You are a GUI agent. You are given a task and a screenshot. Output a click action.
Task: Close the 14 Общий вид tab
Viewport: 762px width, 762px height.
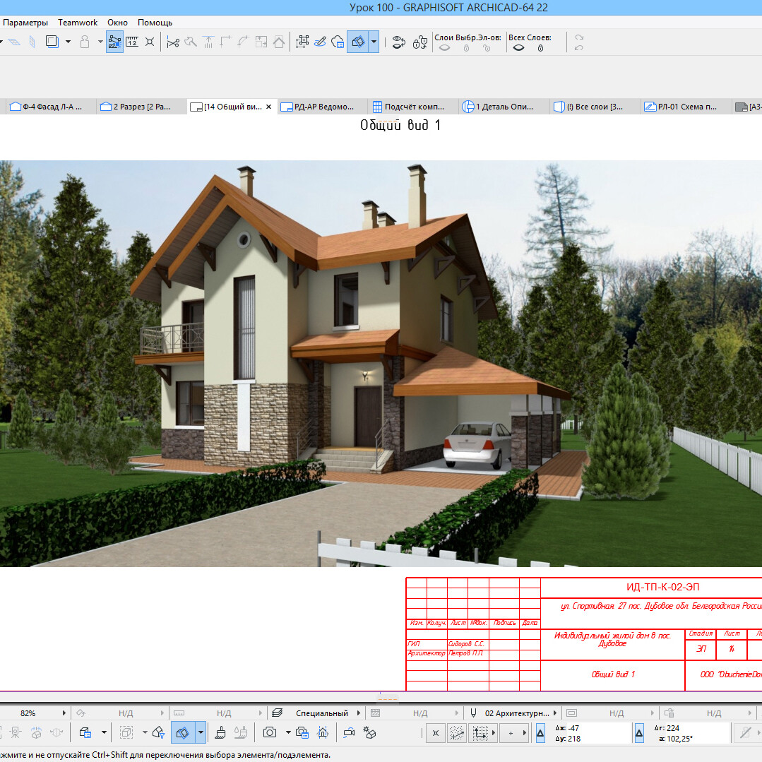click(268, 107)
